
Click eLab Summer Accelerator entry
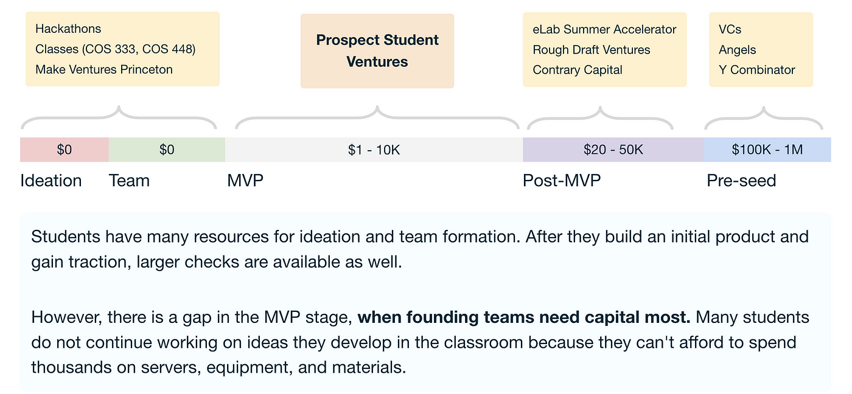604,29
